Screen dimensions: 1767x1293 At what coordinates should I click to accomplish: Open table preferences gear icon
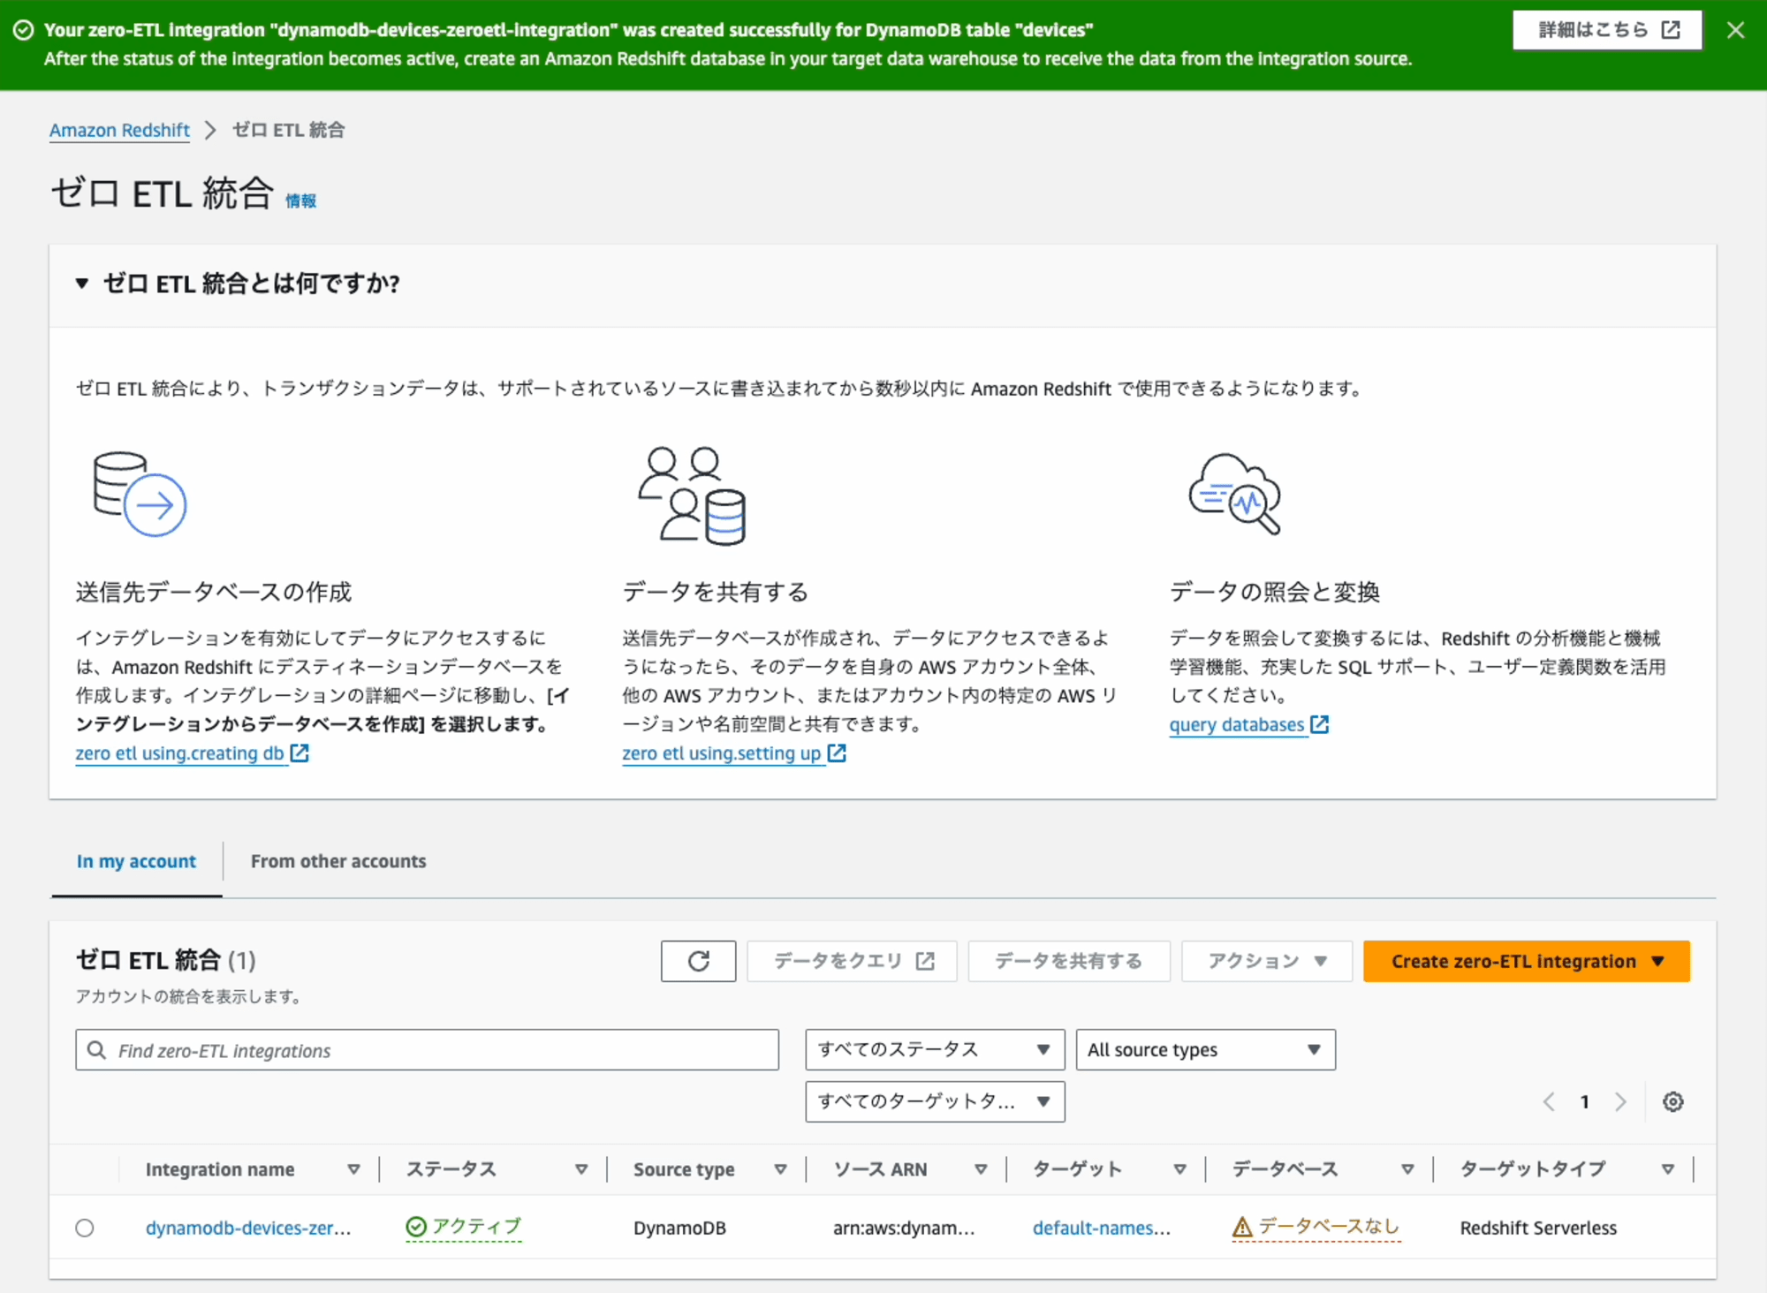click(x=1672, y=1101)
